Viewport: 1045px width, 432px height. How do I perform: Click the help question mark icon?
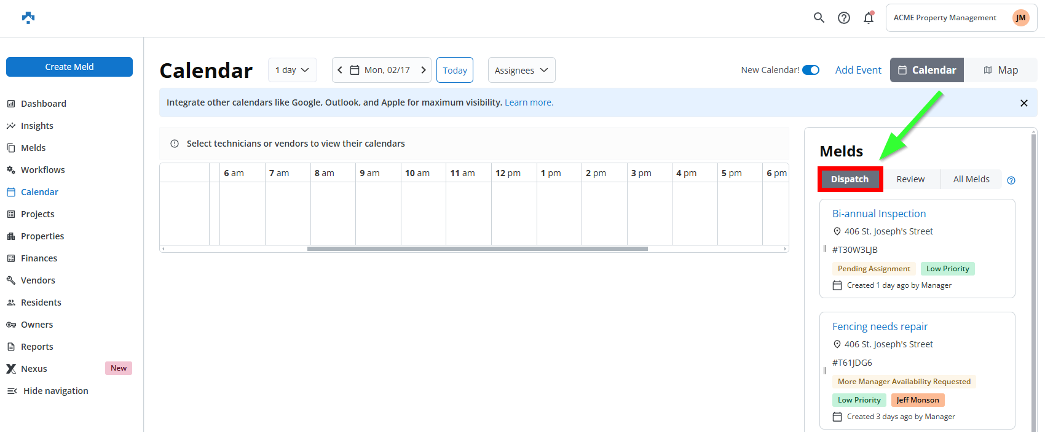click(x=844, y=18)
